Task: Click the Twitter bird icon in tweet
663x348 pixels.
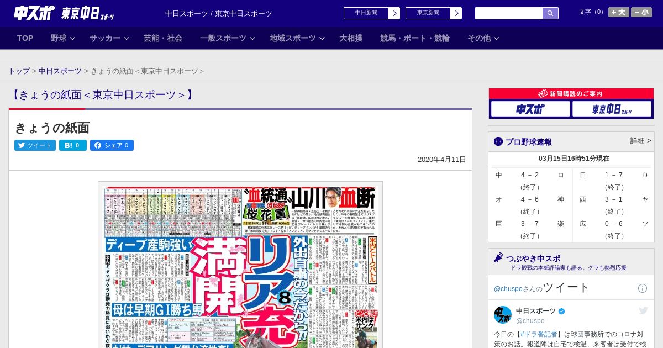Action: 643,311
